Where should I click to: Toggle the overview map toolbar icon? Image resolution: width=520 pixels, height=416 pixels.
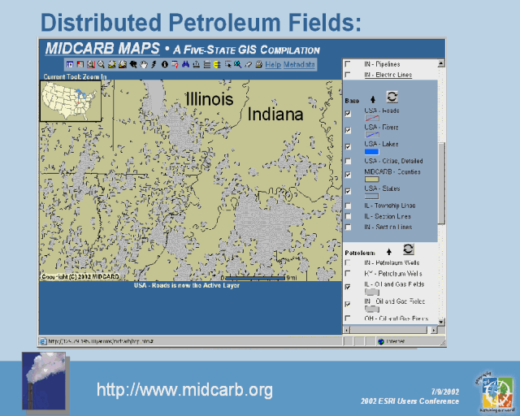pyautogui.click(x=80, y=64)
